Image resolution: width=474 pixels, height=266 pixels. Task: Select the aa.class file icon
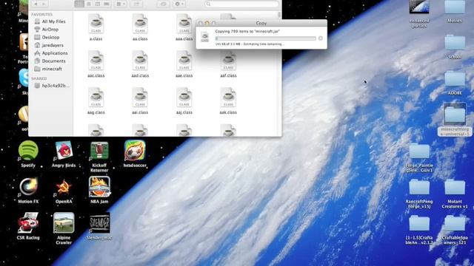140,24
